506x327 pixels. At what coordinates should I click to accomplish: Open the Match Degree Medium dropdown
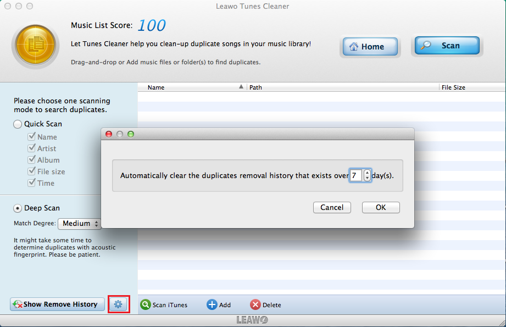(x=80, y=224)
